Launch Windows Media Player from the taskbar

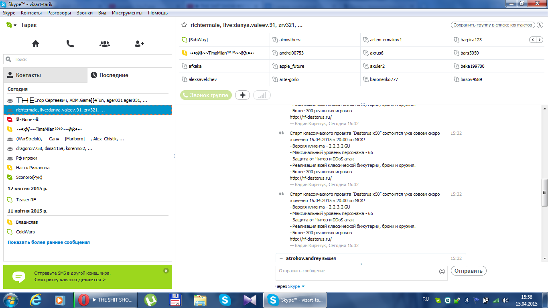[x=60, y=300]
